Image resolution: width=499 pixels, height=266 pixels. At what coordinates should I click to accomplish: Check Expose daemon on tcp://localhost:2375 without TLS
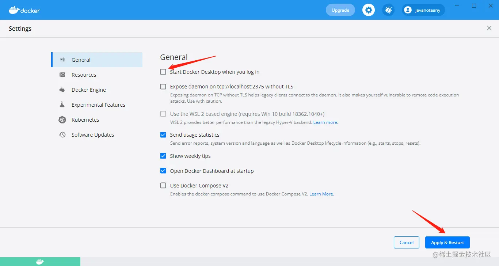click(x=163, y=87)
